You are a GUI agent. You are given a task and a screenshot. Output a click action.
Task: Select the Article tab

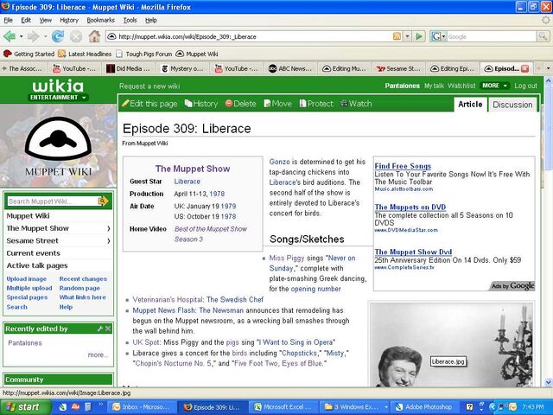pos(470,104)
